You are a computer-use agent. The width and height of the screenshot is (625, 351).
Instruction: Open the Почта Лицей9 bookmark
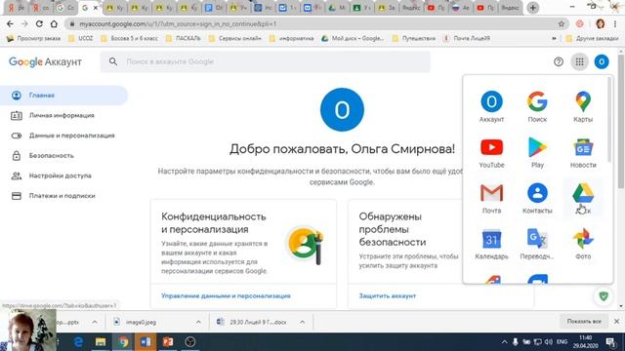[x=467, y=39]
